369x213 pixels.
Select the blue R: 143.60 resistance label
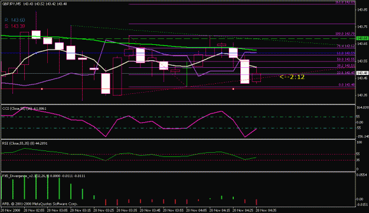click(x=15, y=20)
